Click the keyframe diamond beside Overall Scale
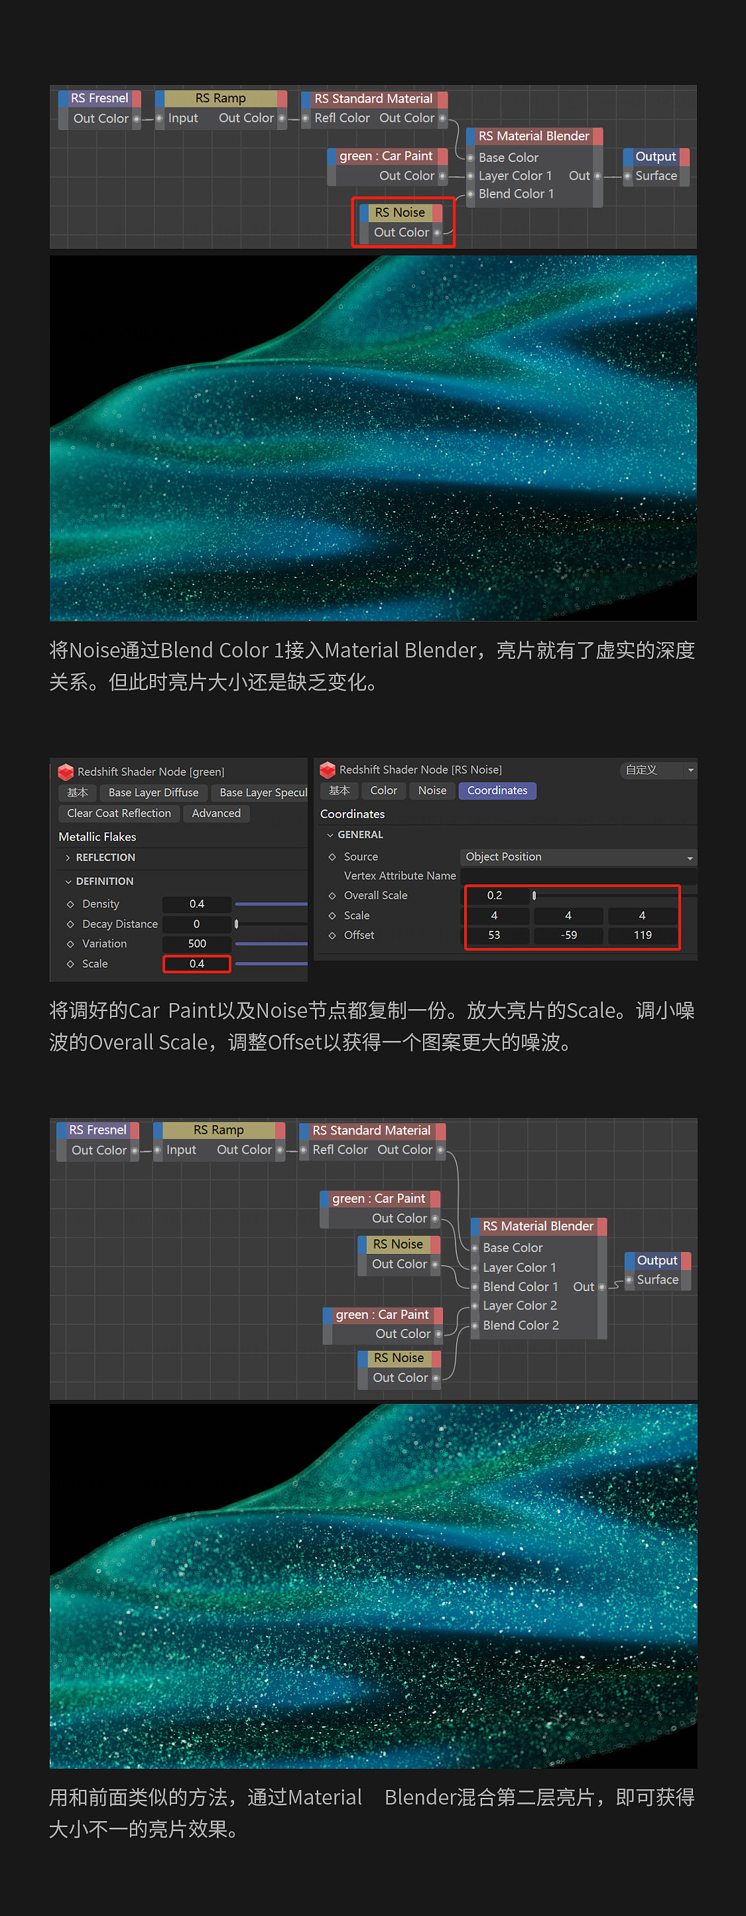The image size is (746, 1916). (x=332, y=896)
